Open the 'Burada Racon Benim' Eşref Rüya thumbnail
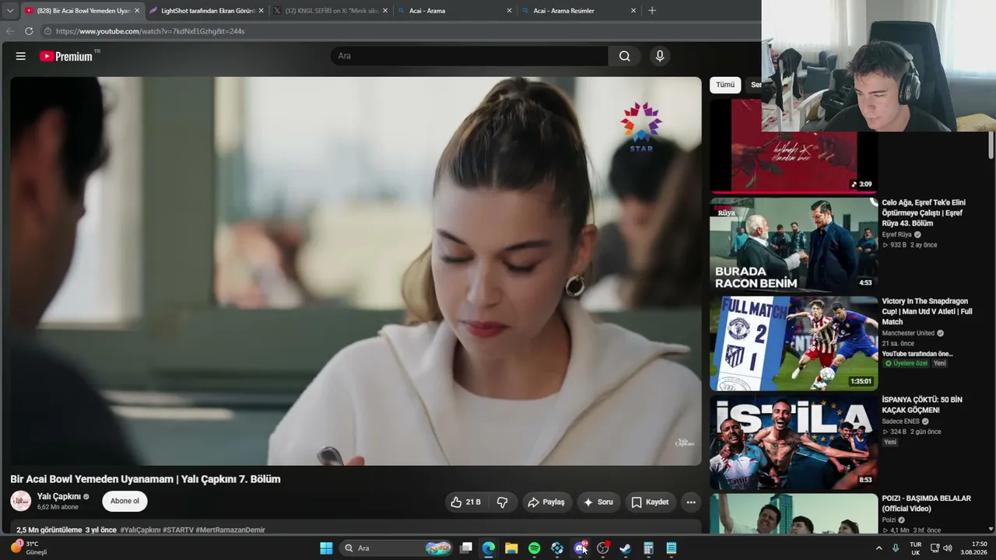Viewport: 996px width, 560px height. [794, 245]
